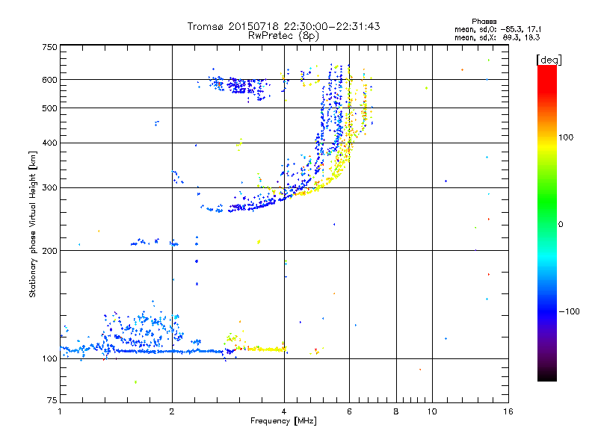Click the y-axis '100' tick label

[x=49, y=358]
